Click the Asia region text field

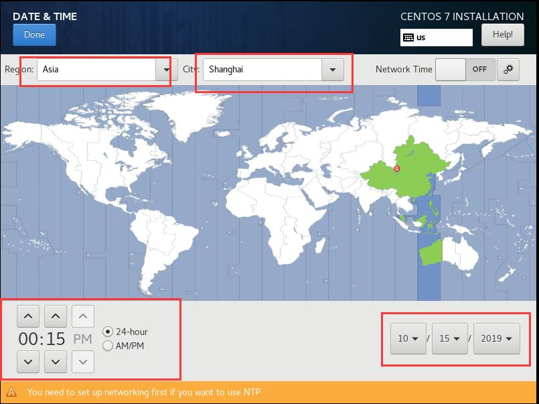click(x=96, y=69)
